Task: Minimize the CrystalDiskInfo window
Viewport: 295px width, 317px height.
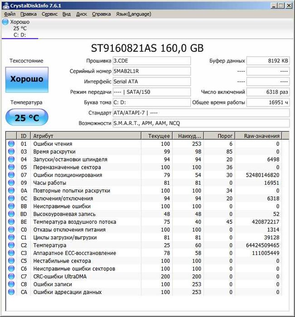Action: (274, 5)
